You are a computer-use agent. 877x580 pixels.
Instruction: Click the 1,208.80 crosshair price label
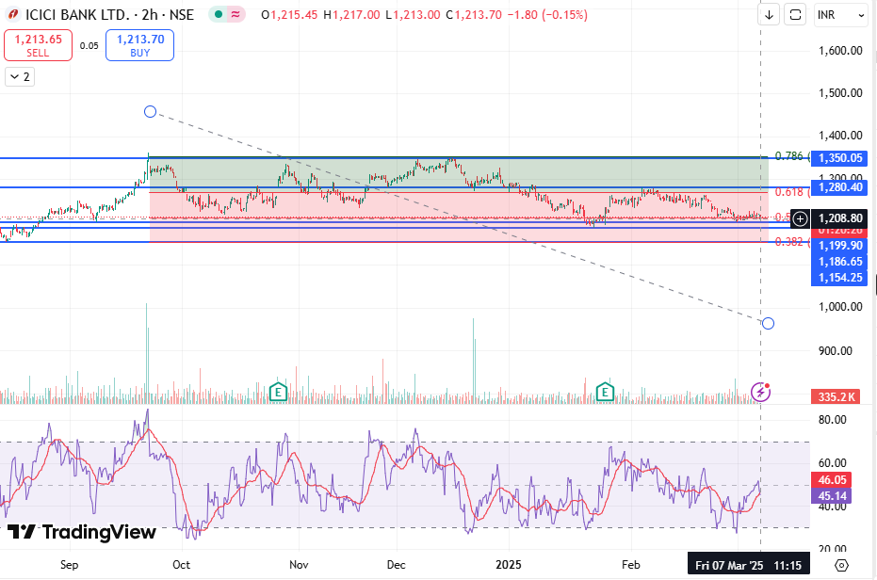coord(840,218)
